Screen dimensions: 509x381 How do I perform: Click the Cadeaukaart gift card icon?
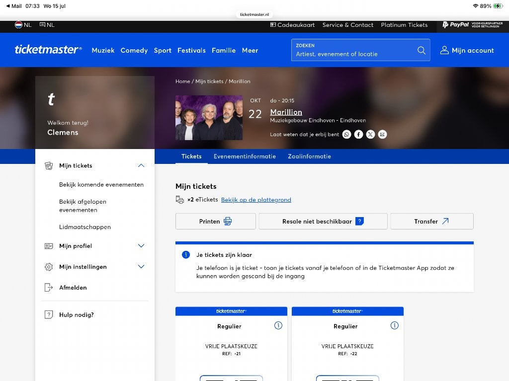pyautogui.click(x=273, y=25)
